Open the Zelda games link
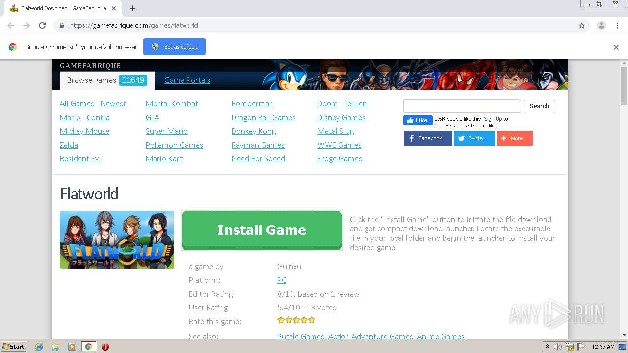628x353 pixels. (x=69, y=145)
